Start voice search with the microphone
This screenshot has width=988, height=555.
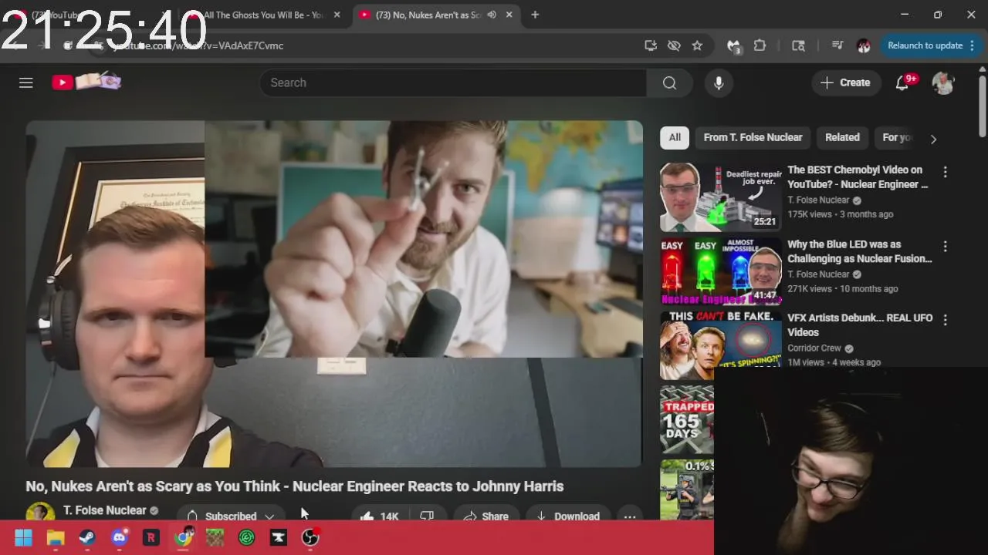click(719, 82)
